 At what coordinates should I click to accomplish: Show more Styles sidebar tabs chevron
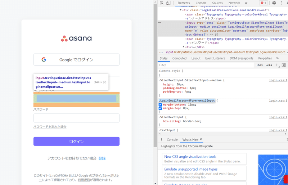pos(277,58)
